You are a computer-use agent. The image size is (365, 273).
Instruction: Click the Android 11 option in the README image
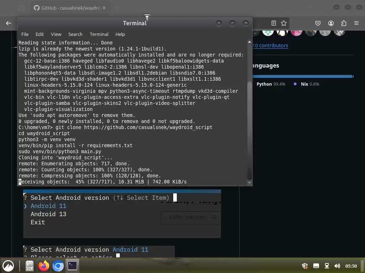[x=48, y=206]
